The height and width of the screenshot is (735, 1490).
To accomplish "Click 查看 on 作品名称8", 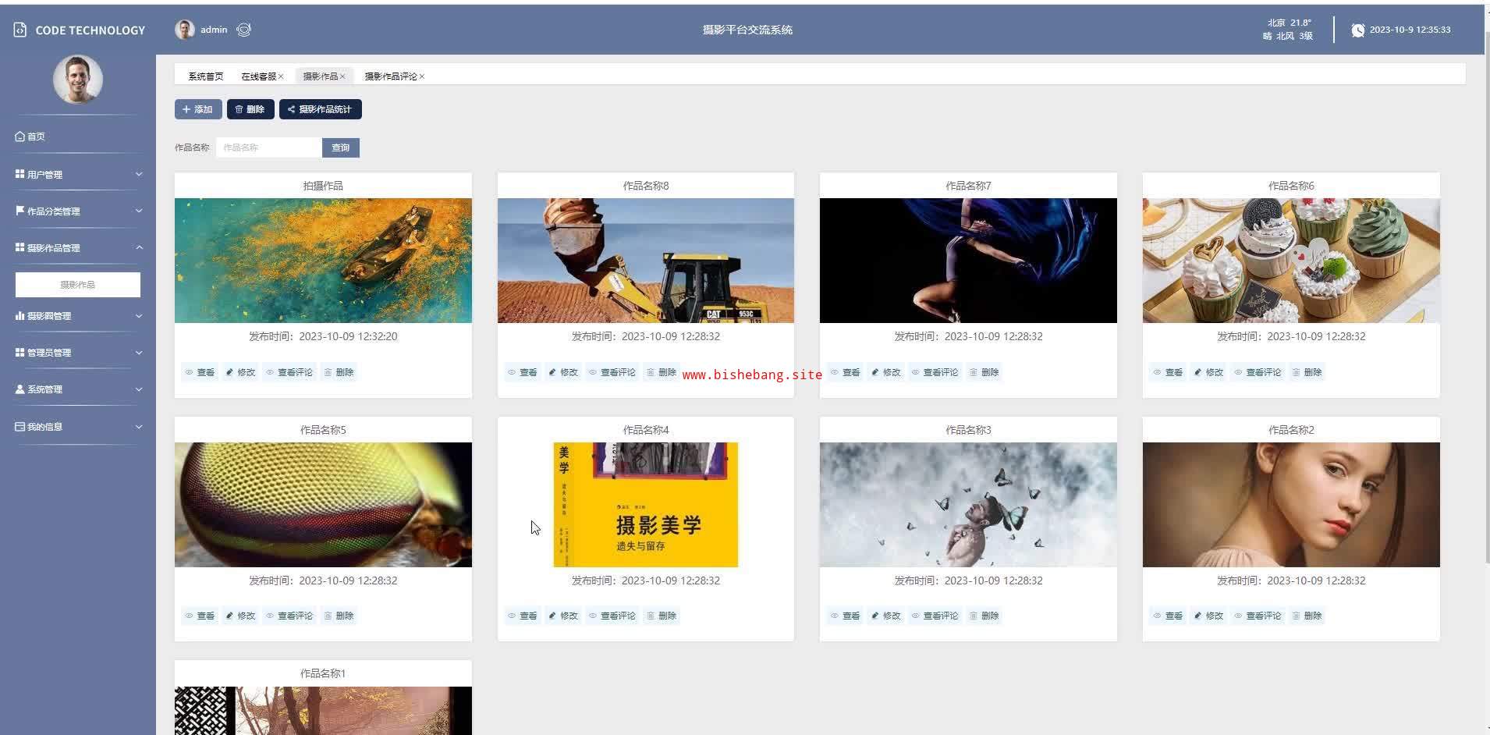I will point(523,372).
